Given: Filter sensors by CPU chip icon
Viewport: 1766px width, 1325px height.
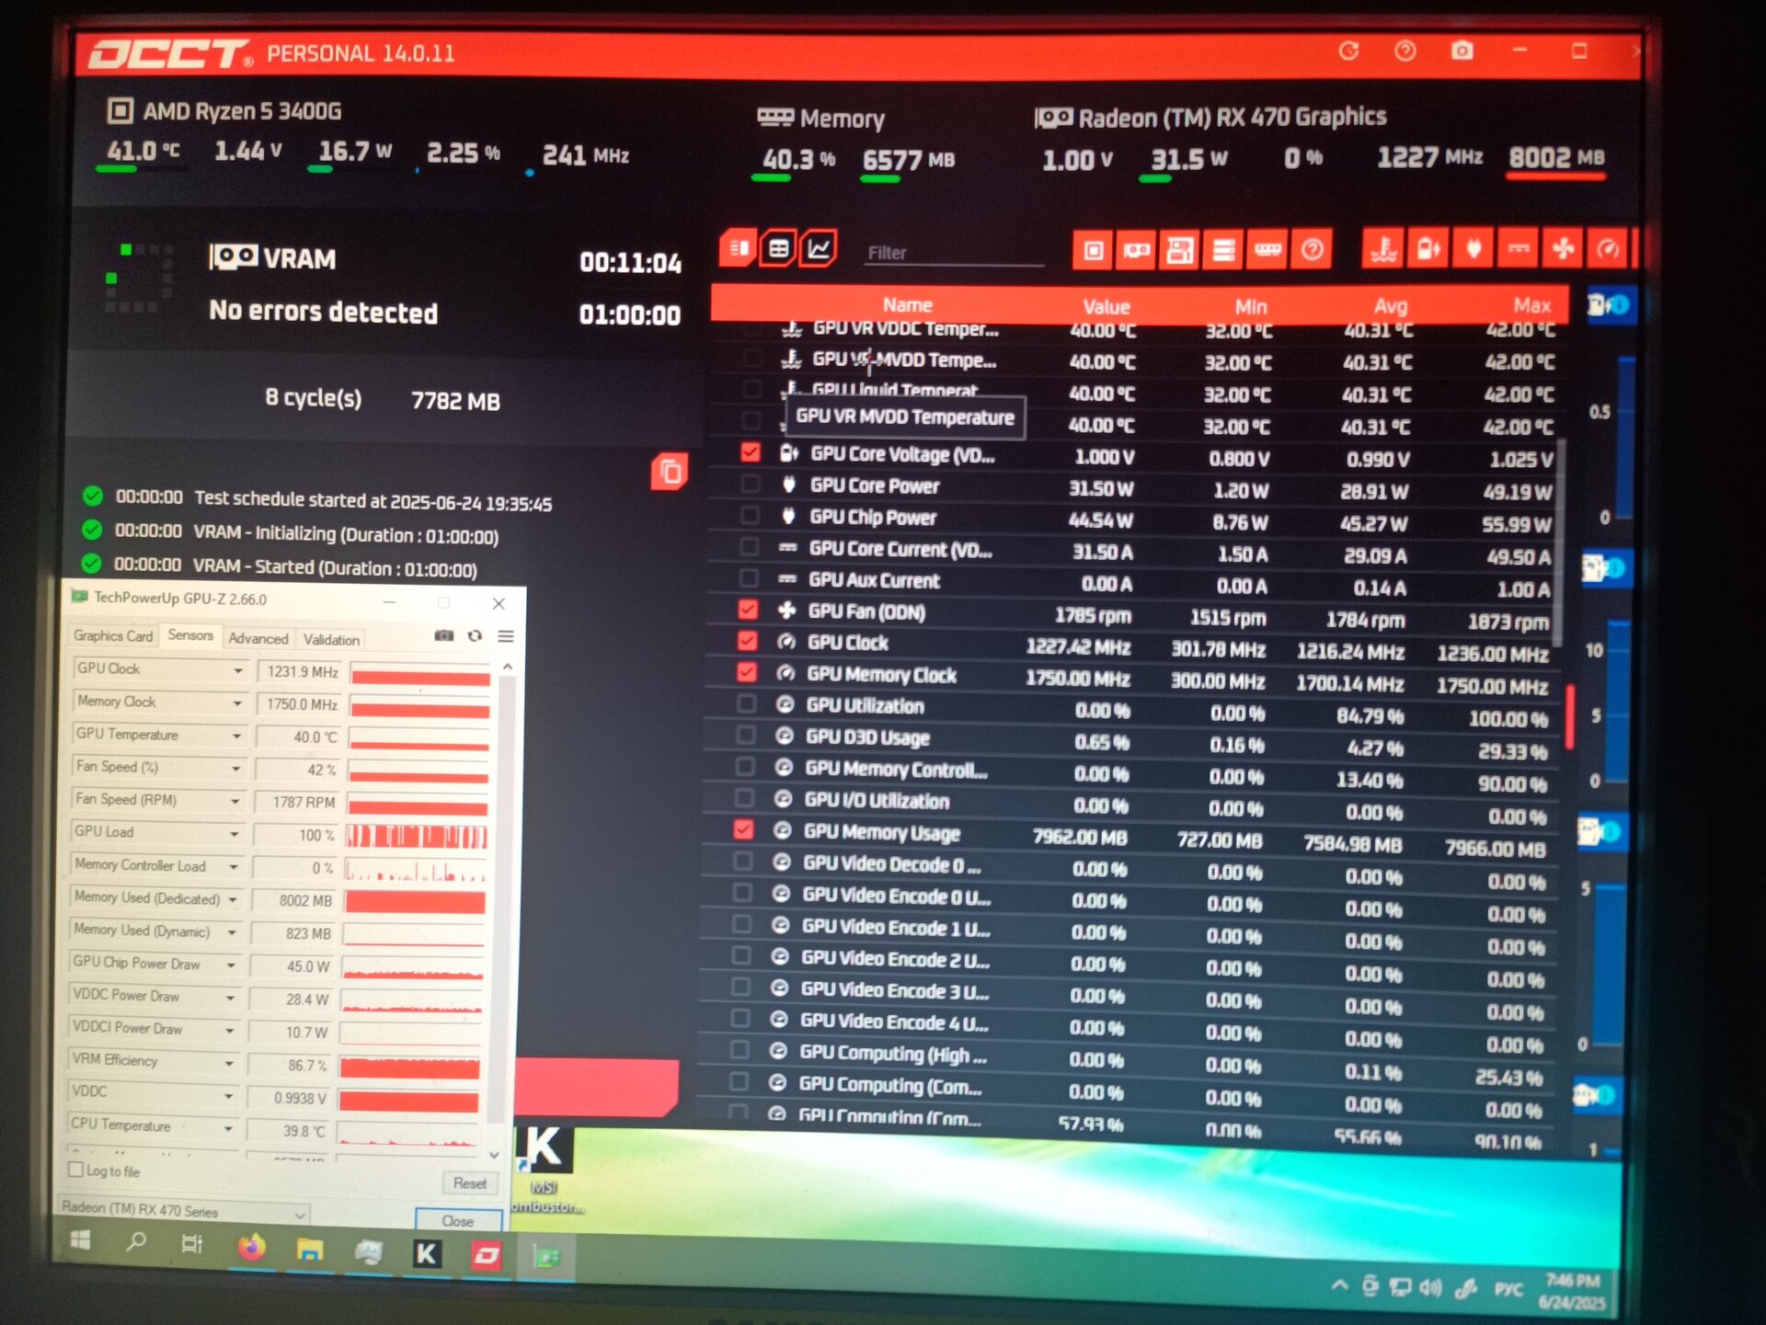Looking at the screenshot, I should tap(1093, 249).
